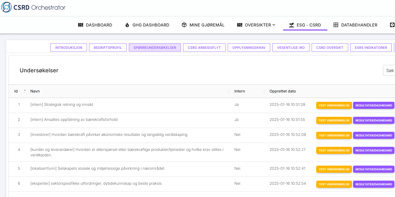This screenshot has width=395, height=197.
Task: Click the Databehandler table icon
Action: (x=336, y=25)
